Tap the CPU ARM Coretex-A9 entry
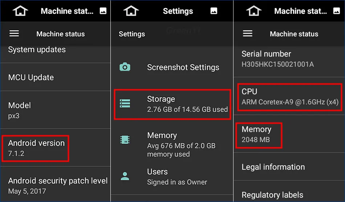The image size is (345, 202). pos(289,96)
